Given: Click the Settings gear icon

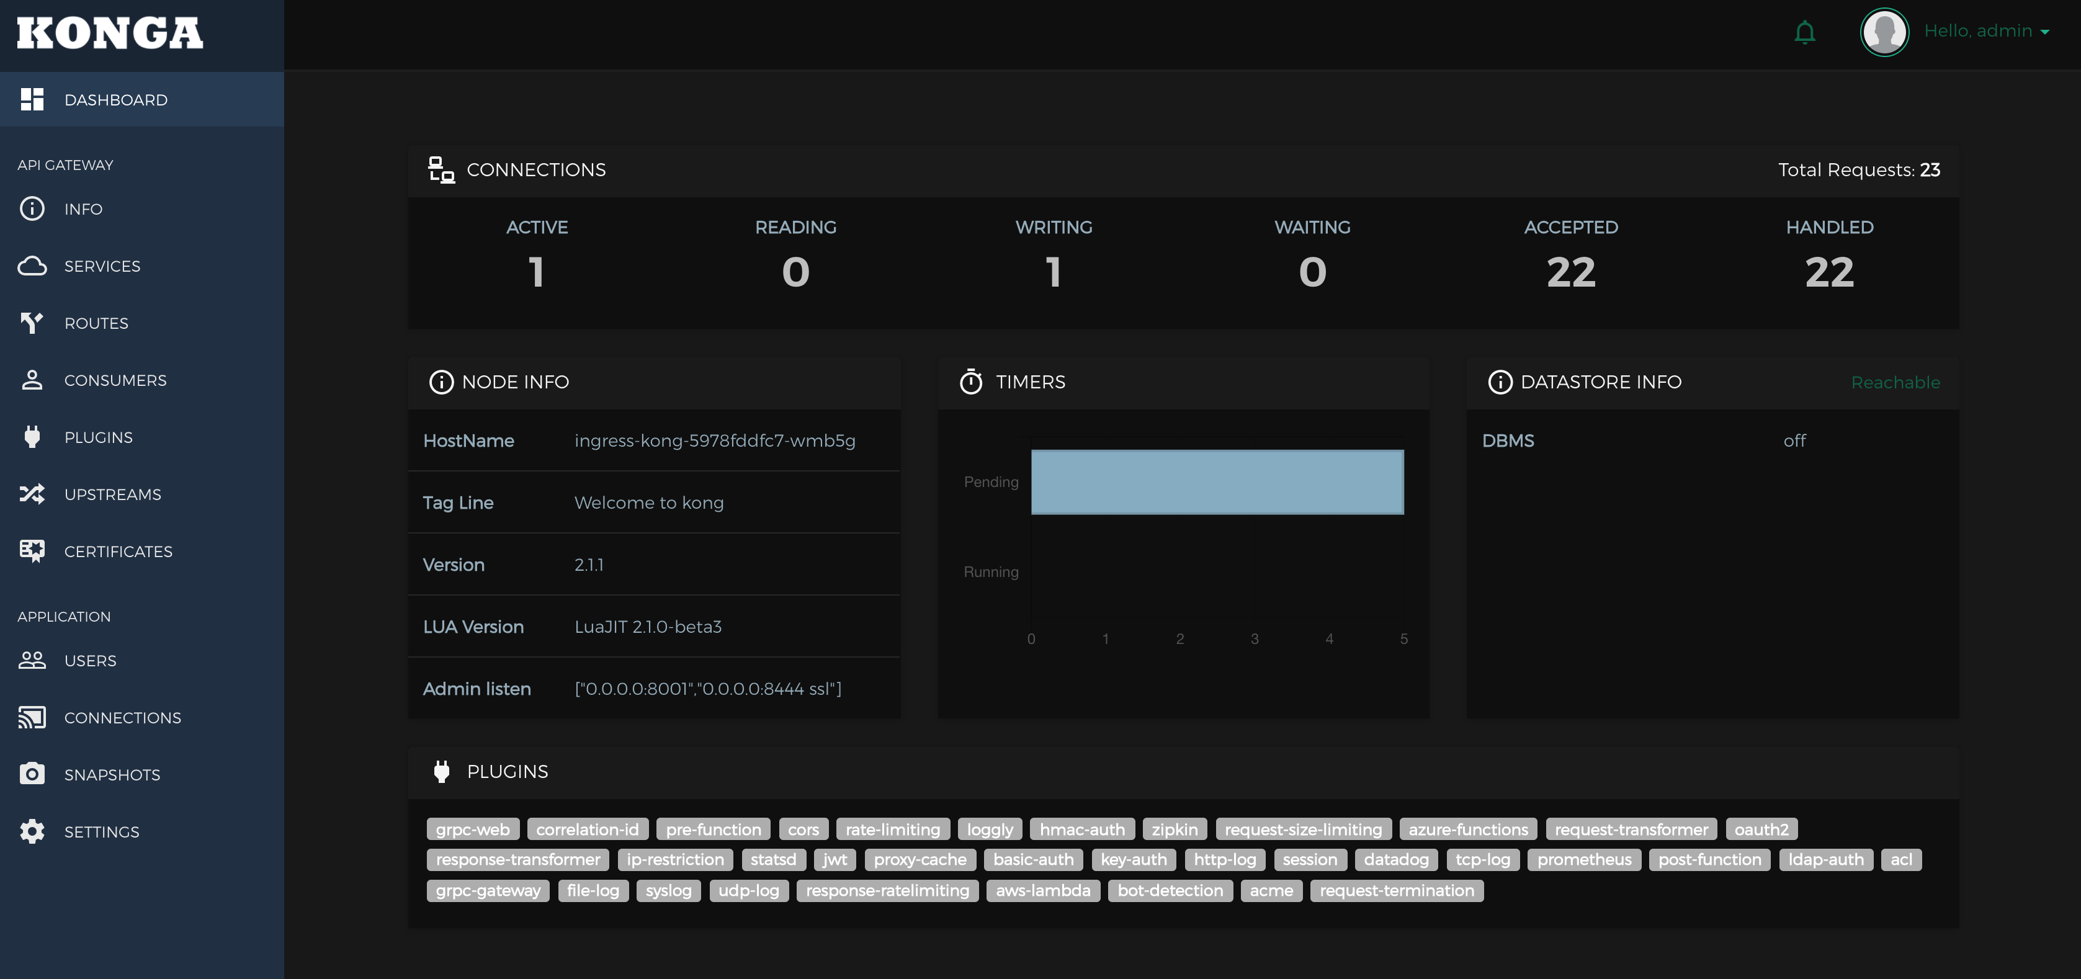Looking at the screenshot, I should click(x=32, y=831).
